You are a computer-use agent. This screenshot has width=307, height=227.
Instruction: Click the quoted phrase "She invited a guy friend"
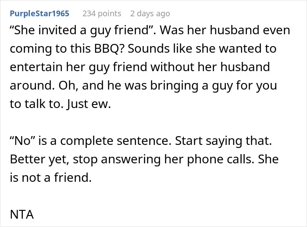[81, 31]
